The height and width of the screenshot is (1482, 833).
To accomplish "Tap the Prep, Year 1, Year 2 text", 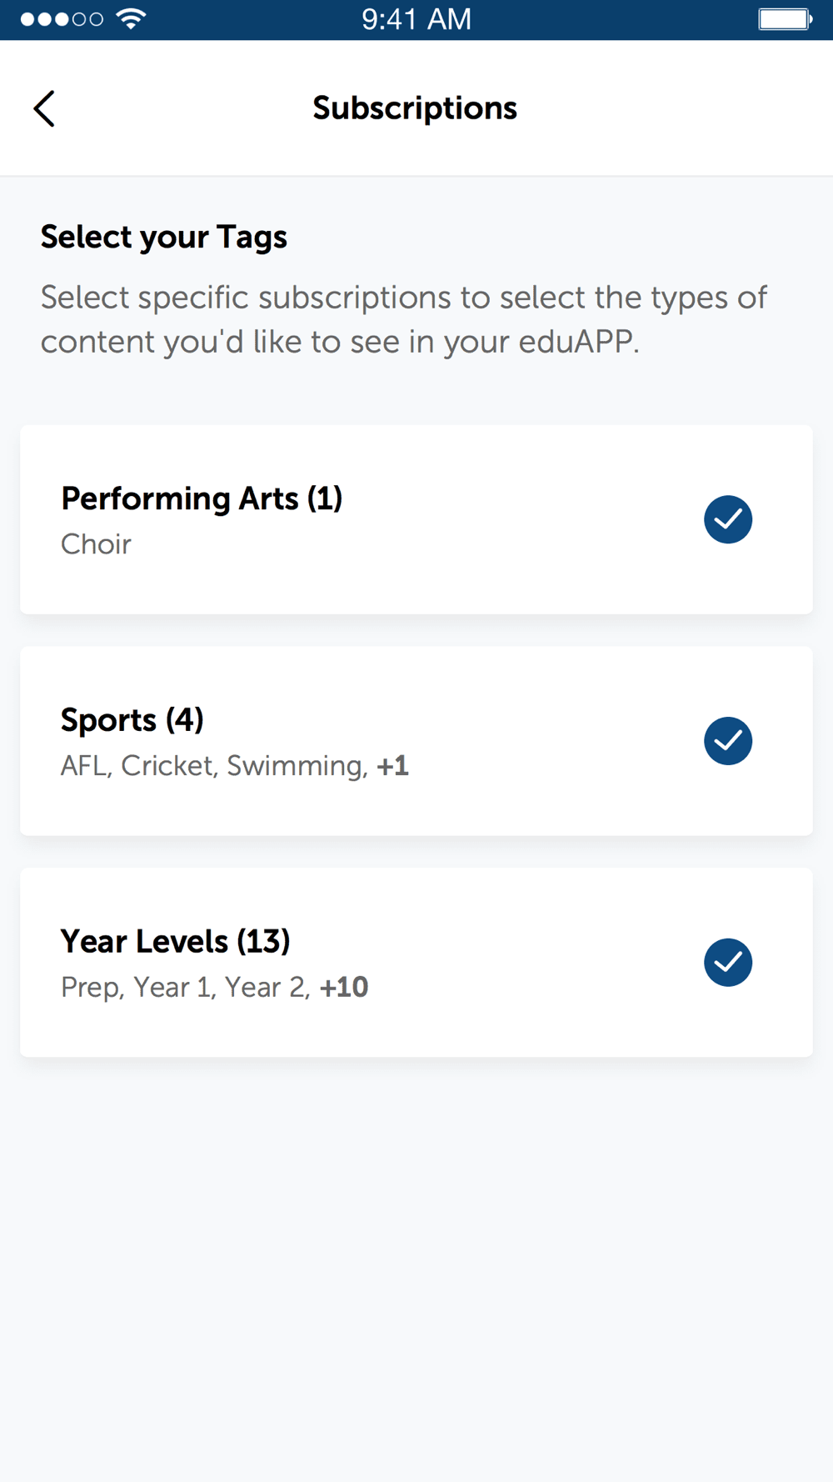I will (x=186, y=988).
